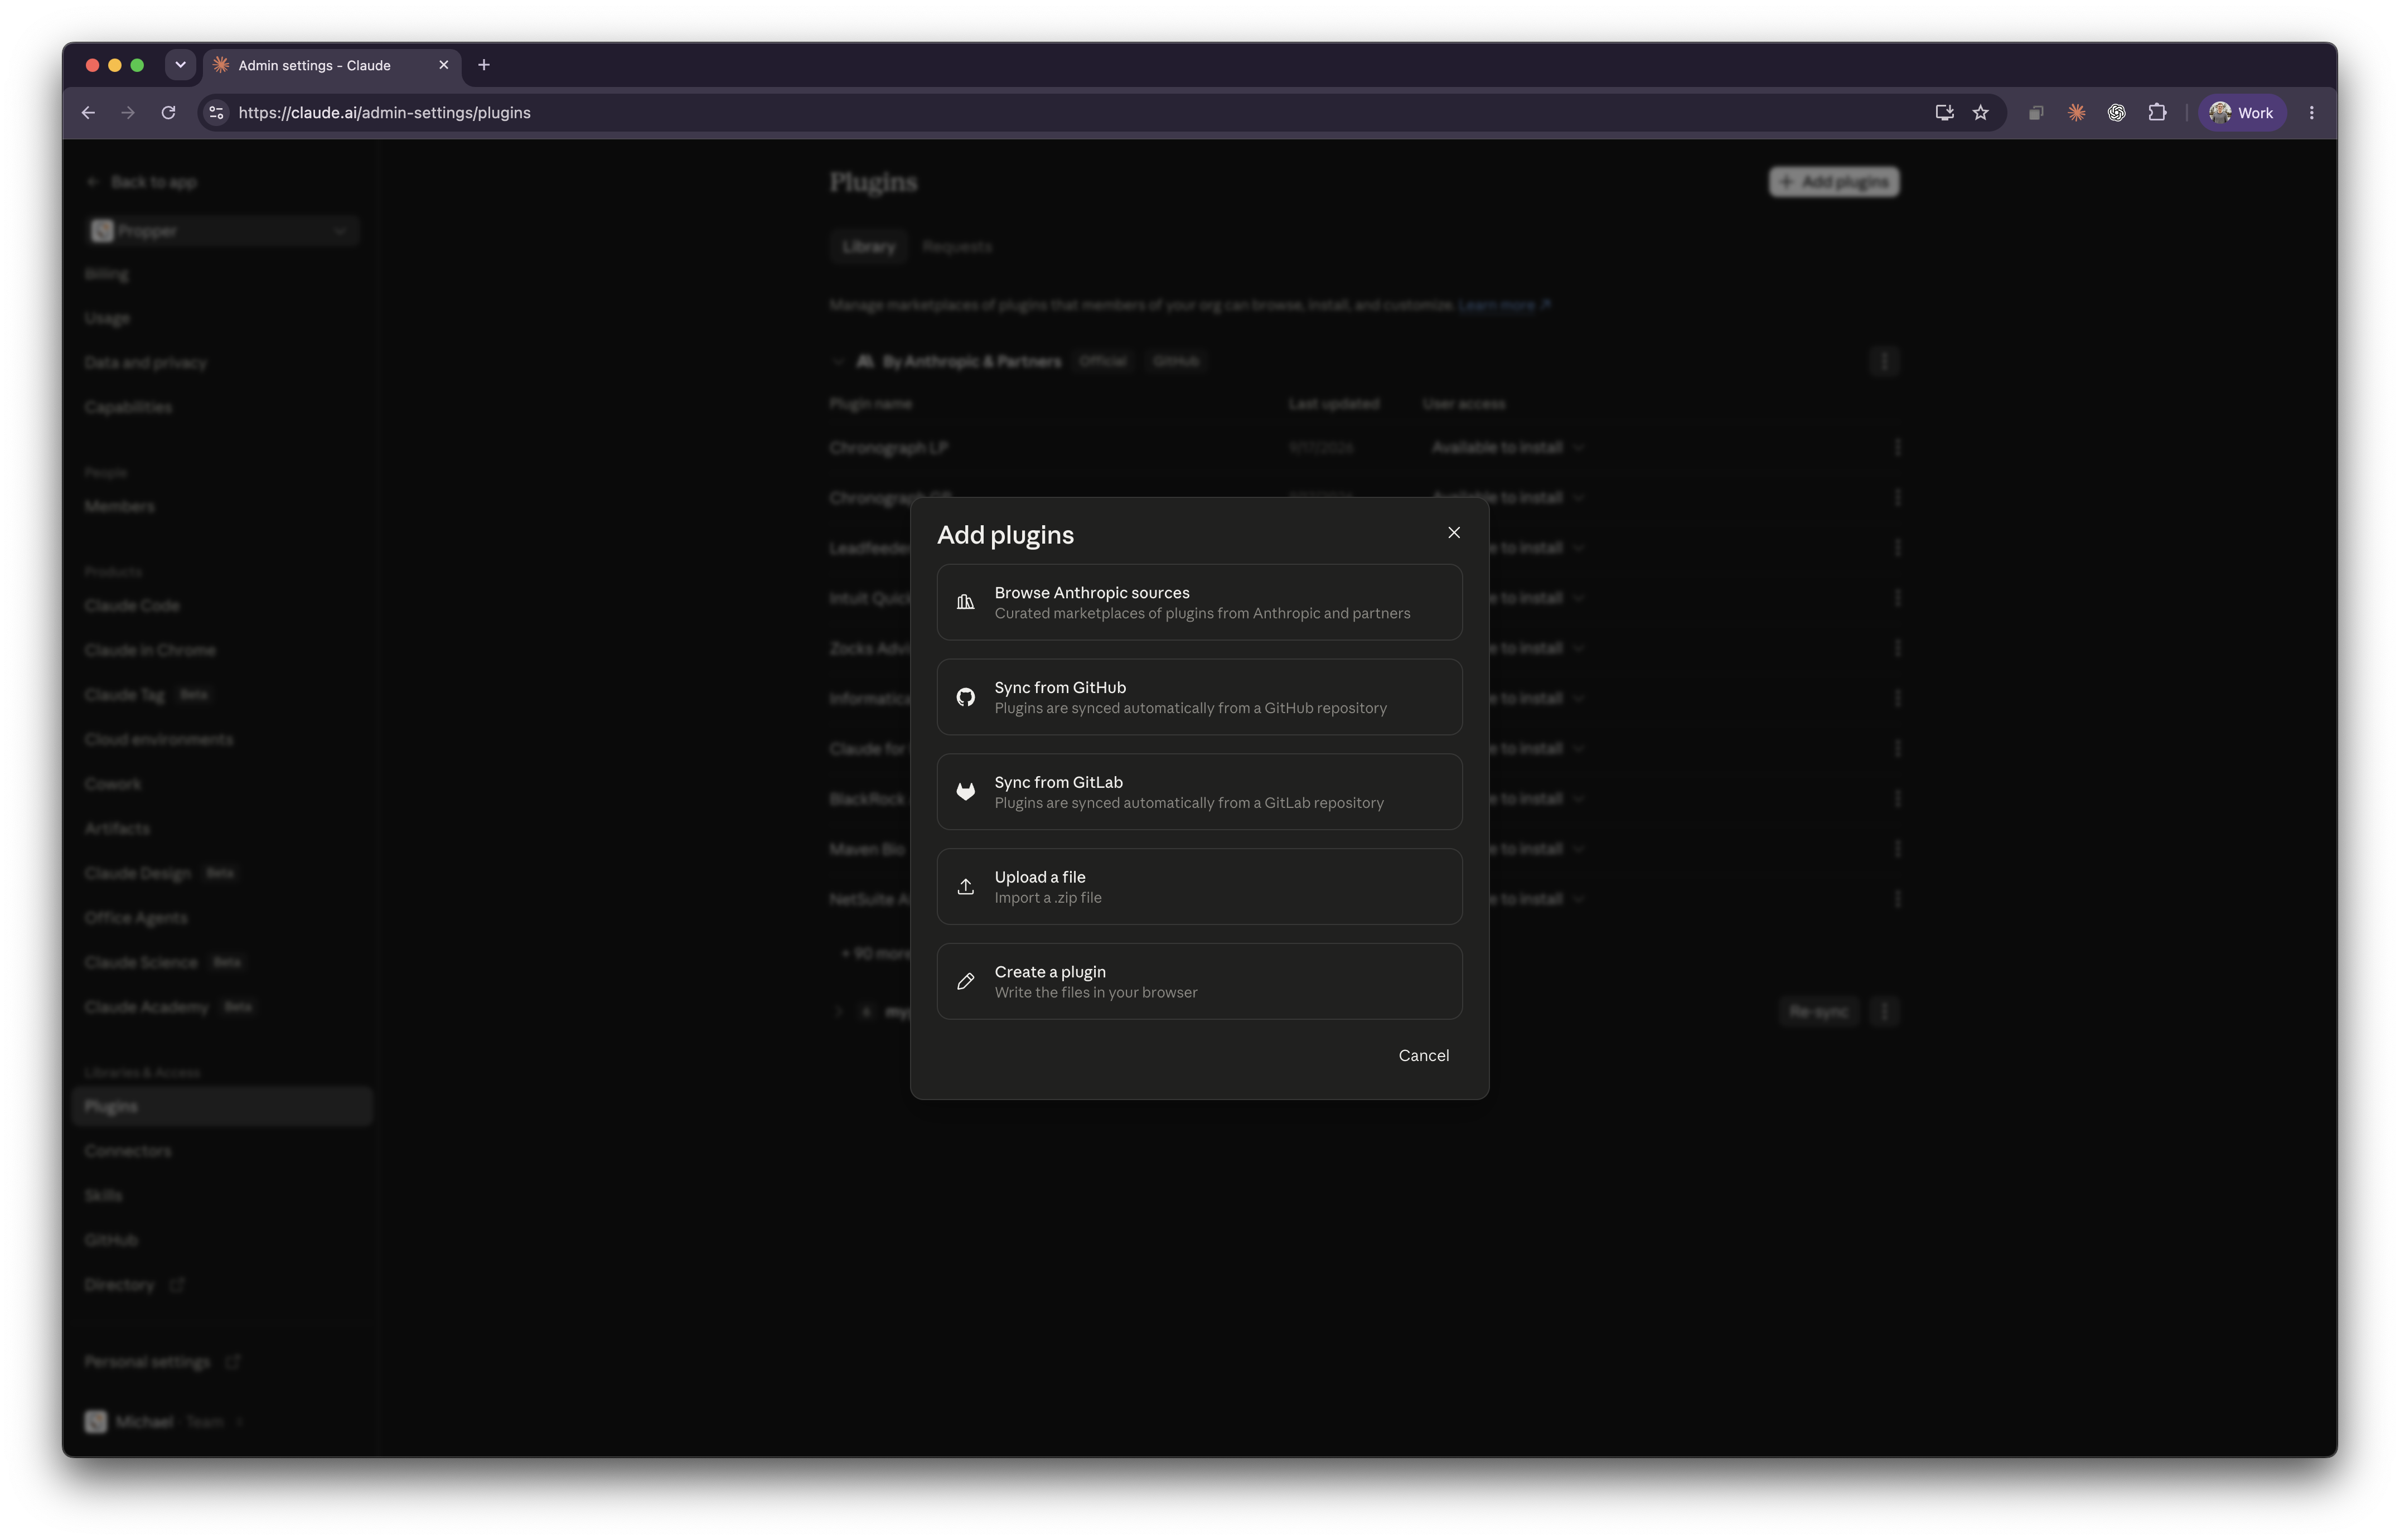Screen dimensions: 2400x1540
Task: Click the upload arrow icon
Action: [965, 887]
